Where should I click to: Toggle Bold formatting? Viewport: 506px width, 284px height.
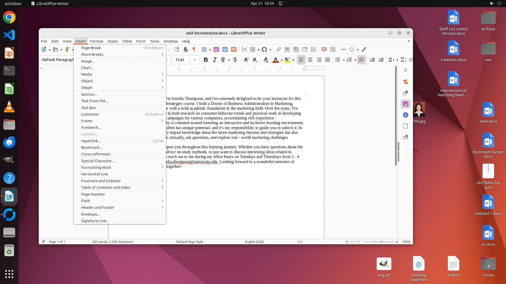tap(206, 60)
